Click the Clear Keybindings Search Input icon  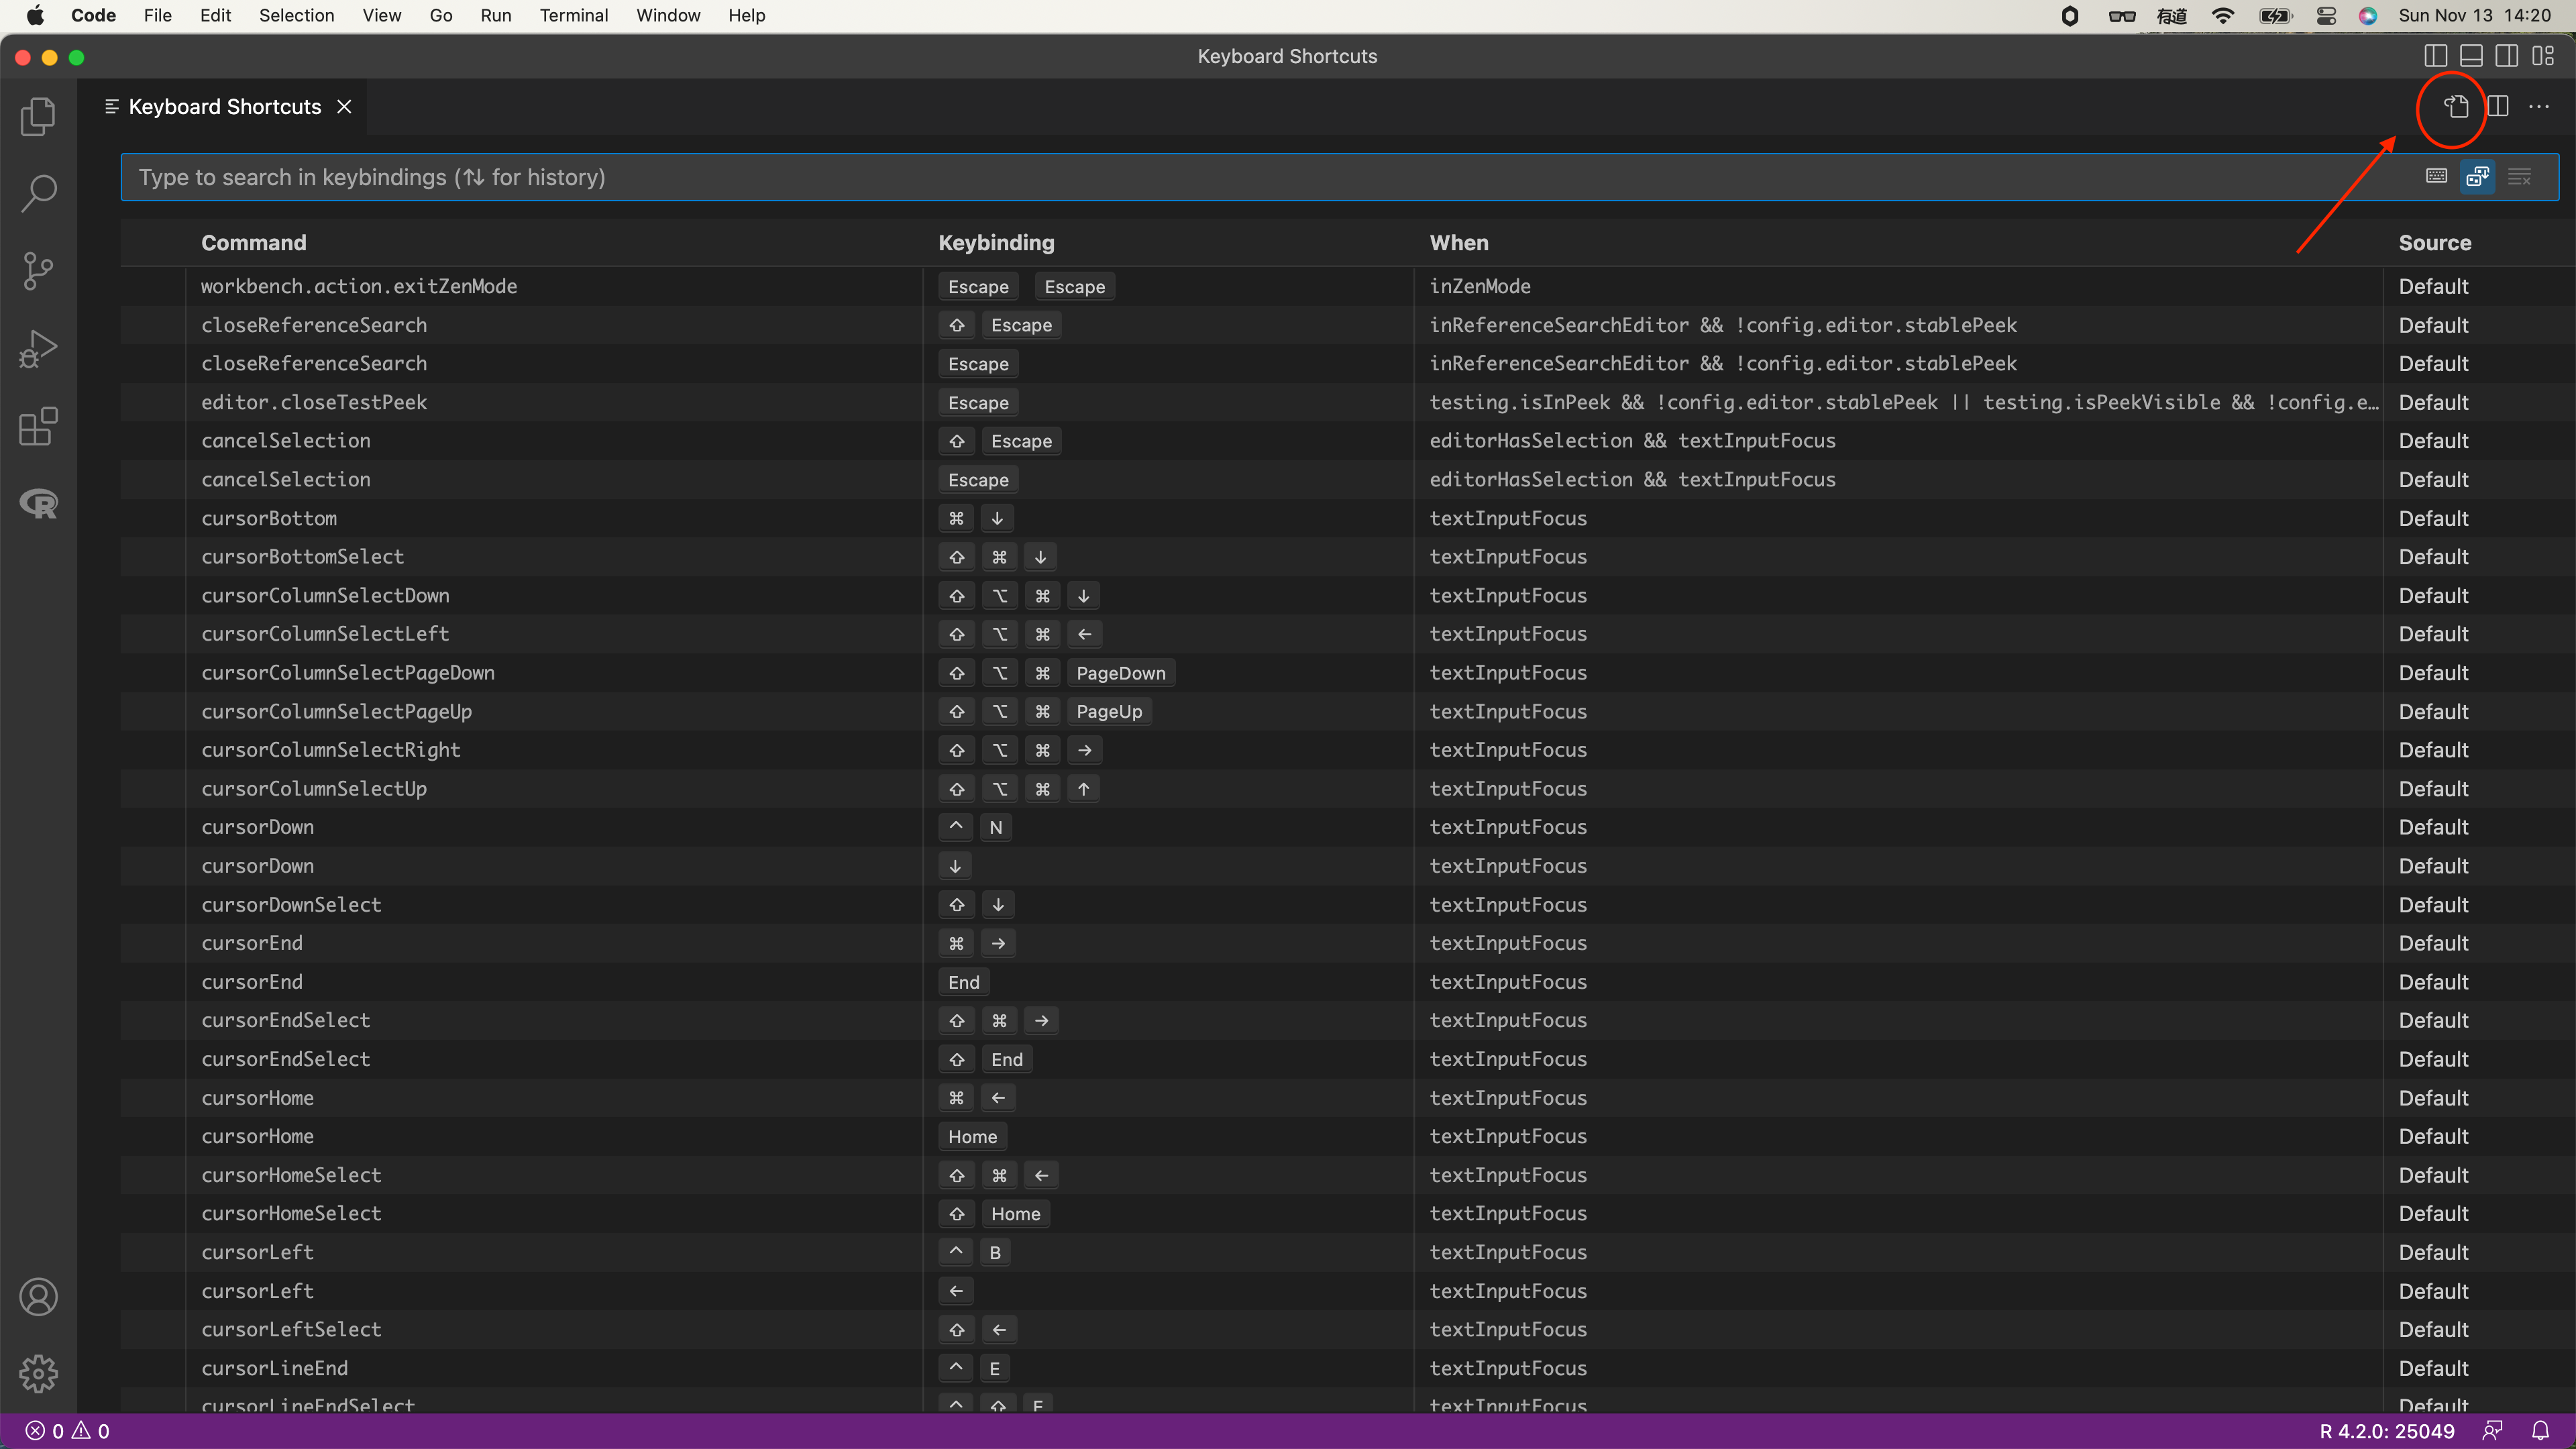2520,176
